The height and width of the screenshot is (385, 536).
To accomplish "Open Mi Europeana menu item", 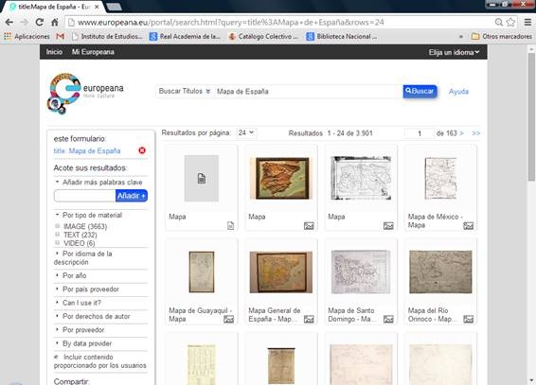I will coord(93,52).
